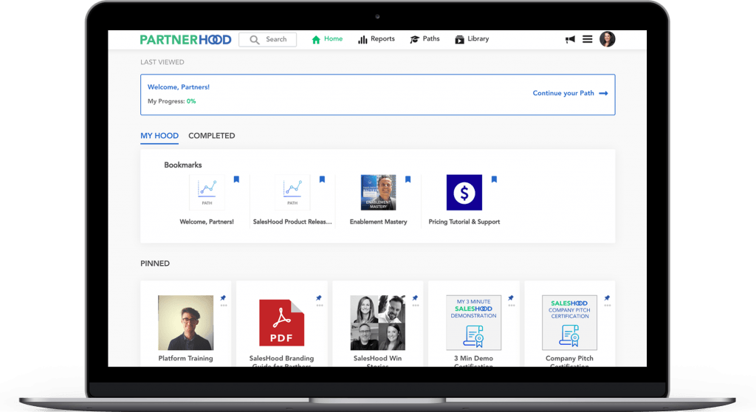Open more options on Company Pitch
This screenshot has height=412, width=756.
coord(608,306)
